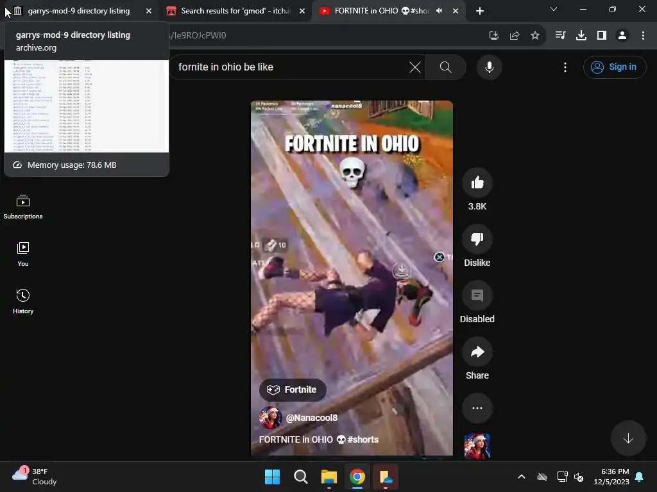Click the disabled comments icon

pos(477,295)
